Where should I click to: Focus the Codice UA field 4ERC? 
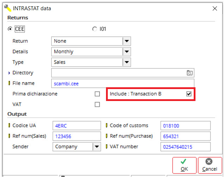(x=77, y=126)
